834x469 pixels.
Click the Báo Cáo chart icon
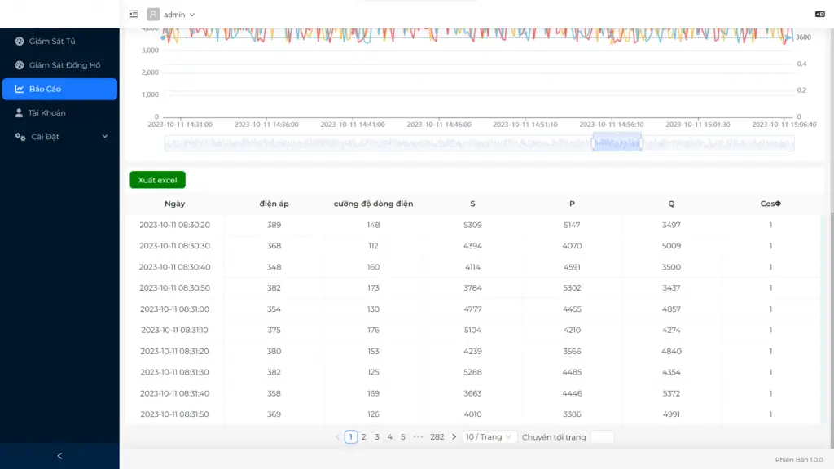(x=20, y=89)
